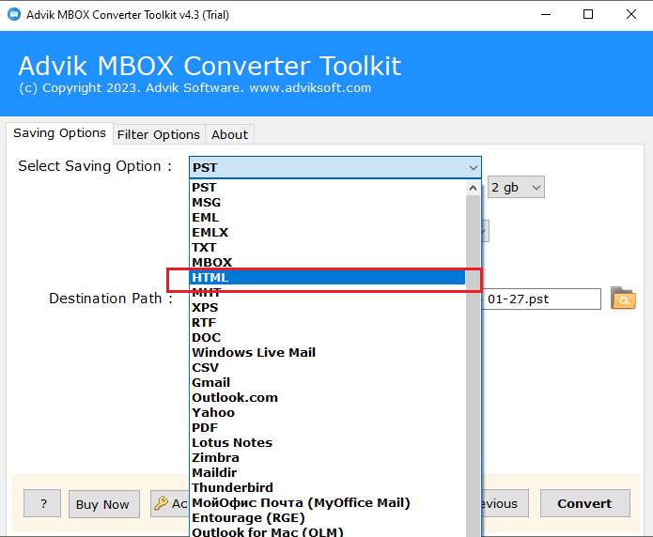Click the key icon on the Activate button
This screenshot has height=537, width=653.
pyautogui.click(x=161, y=503)
